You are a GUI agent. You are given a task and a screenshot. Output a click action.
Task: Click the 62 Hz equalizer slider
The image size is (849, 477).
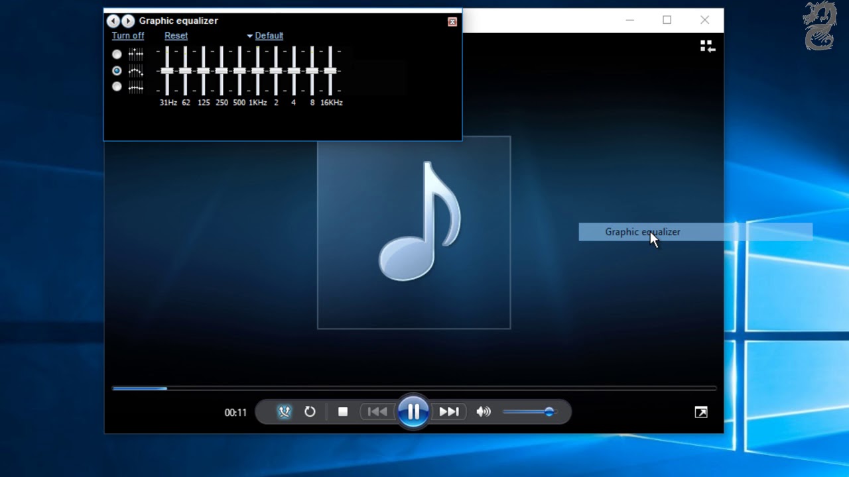coord(185,71)
